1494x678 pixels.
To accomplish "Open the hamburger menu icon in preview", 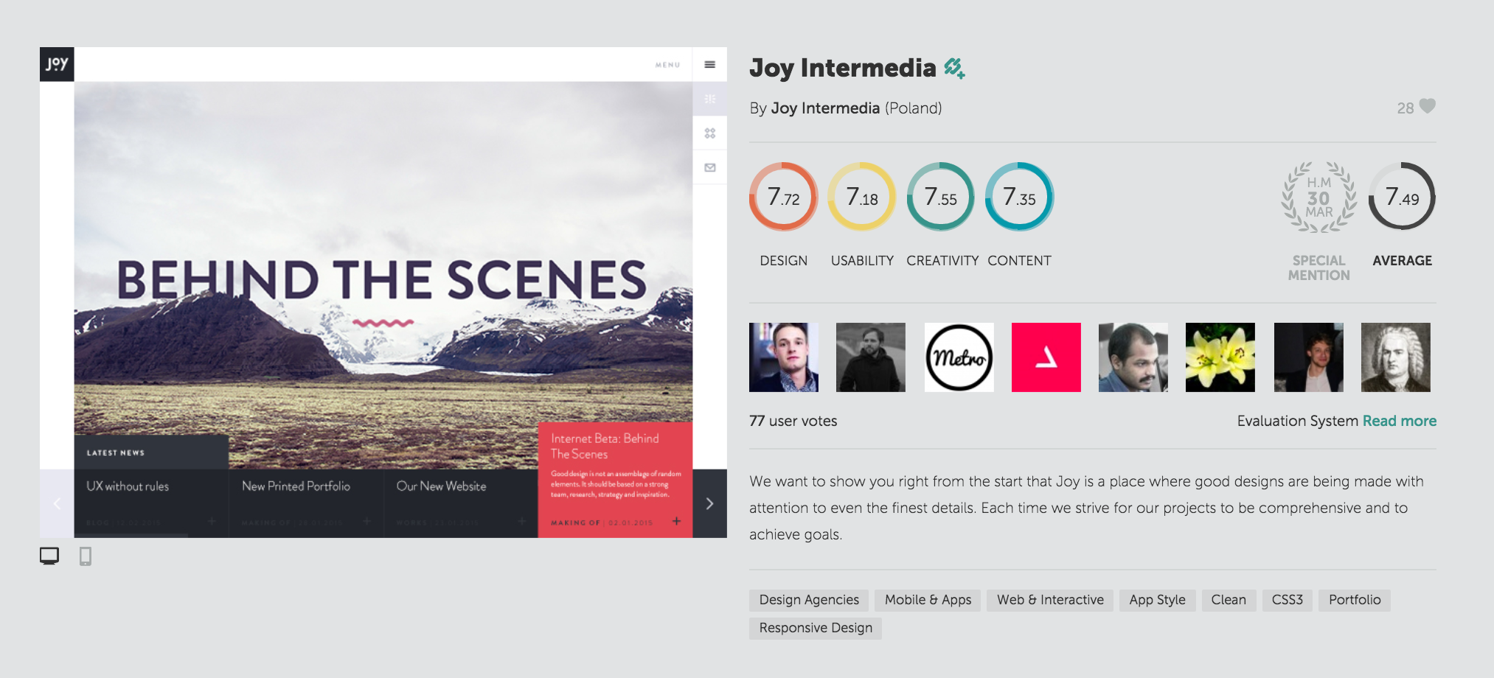I will coord(709,65).
